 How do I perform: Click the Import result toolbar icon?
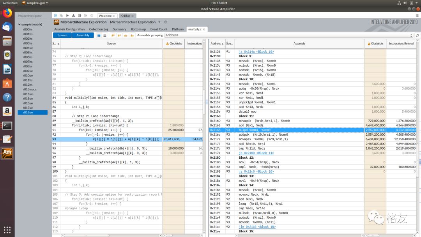point(73,16)
